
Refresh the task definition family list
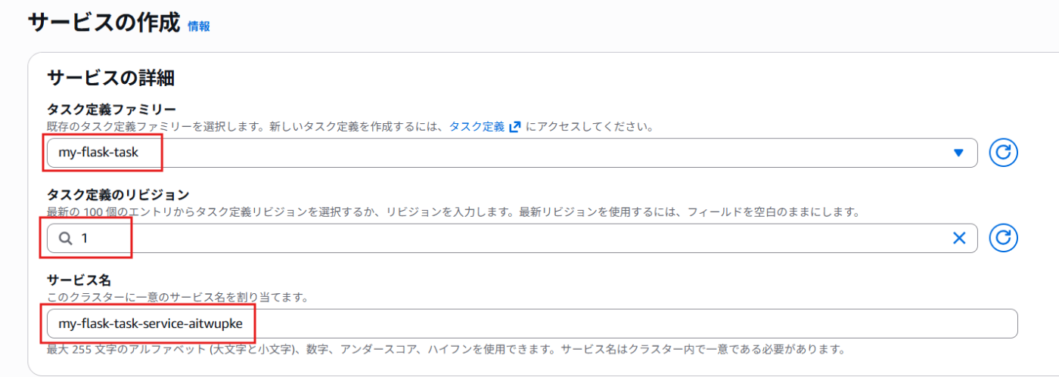coord(1003,153)
